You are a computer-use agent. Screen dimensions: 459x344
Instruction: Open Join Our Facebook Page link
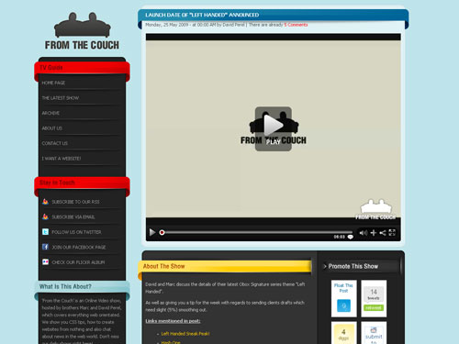[79, 247]
